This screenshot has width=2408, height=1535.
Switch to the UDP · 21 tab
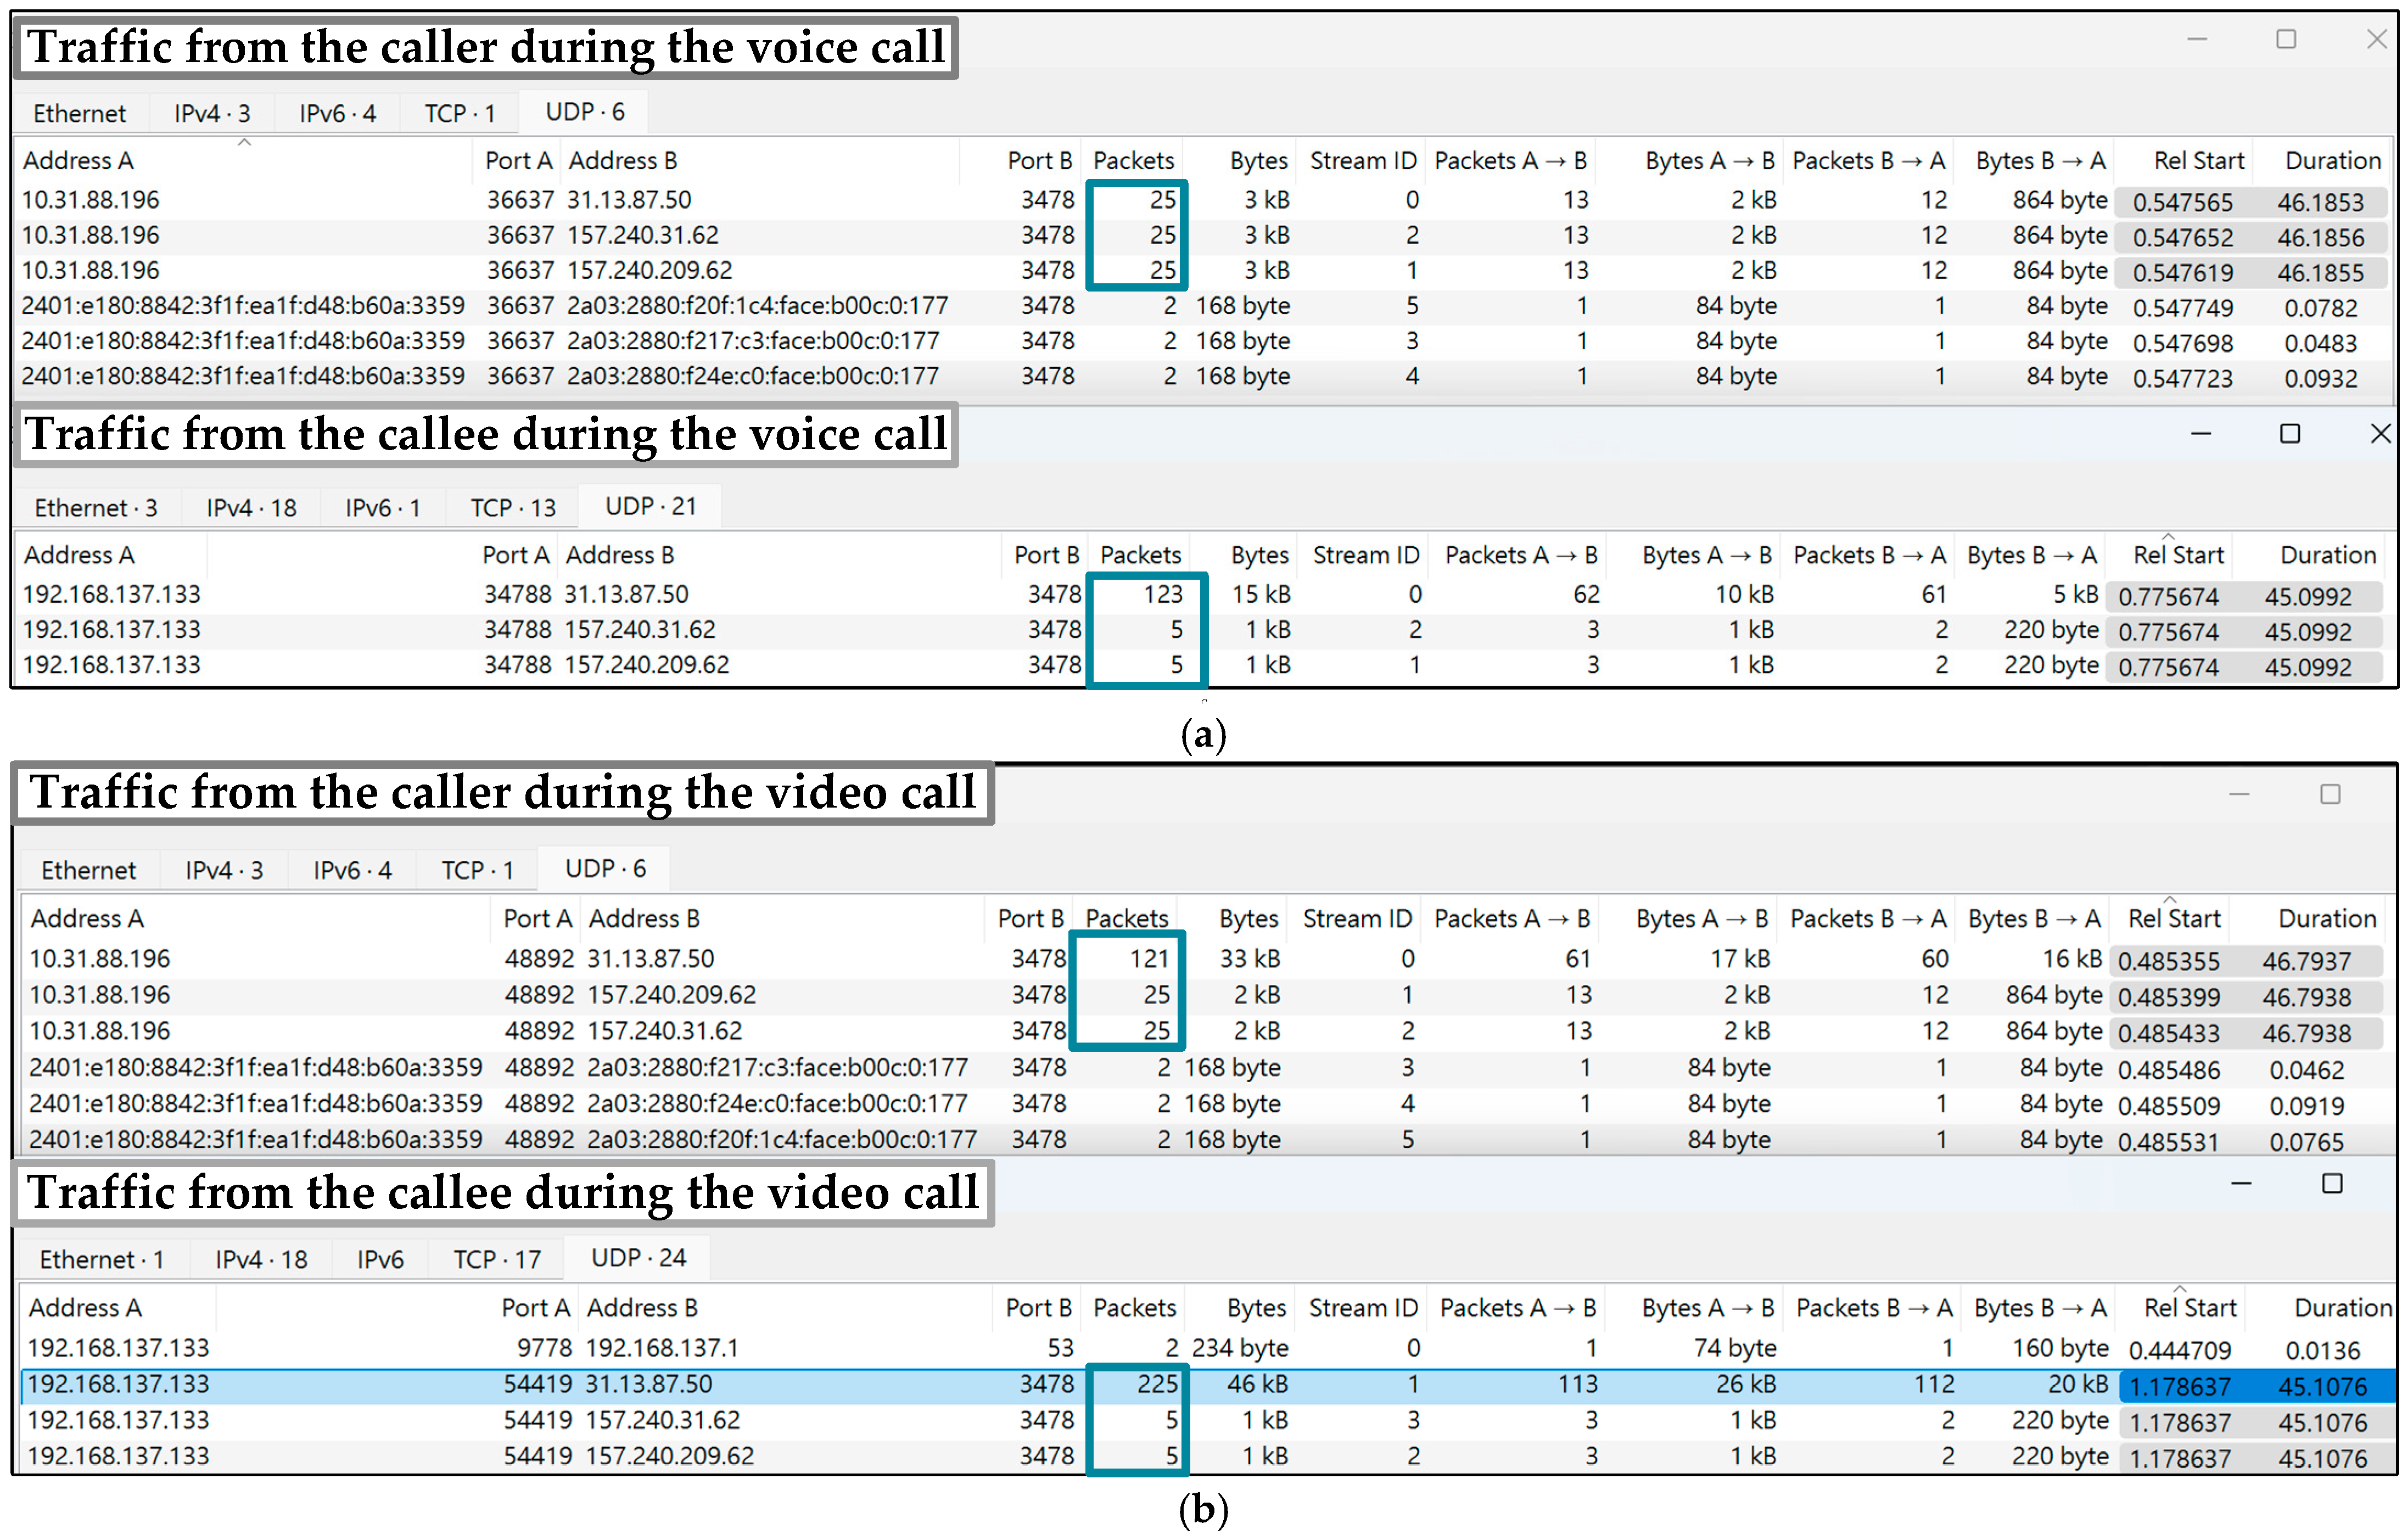pyautogui.click(x=650, y=507)
